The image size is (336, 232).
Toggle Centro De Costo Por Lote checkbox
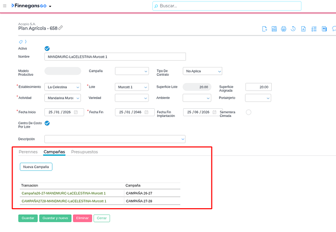coord(47,123)
